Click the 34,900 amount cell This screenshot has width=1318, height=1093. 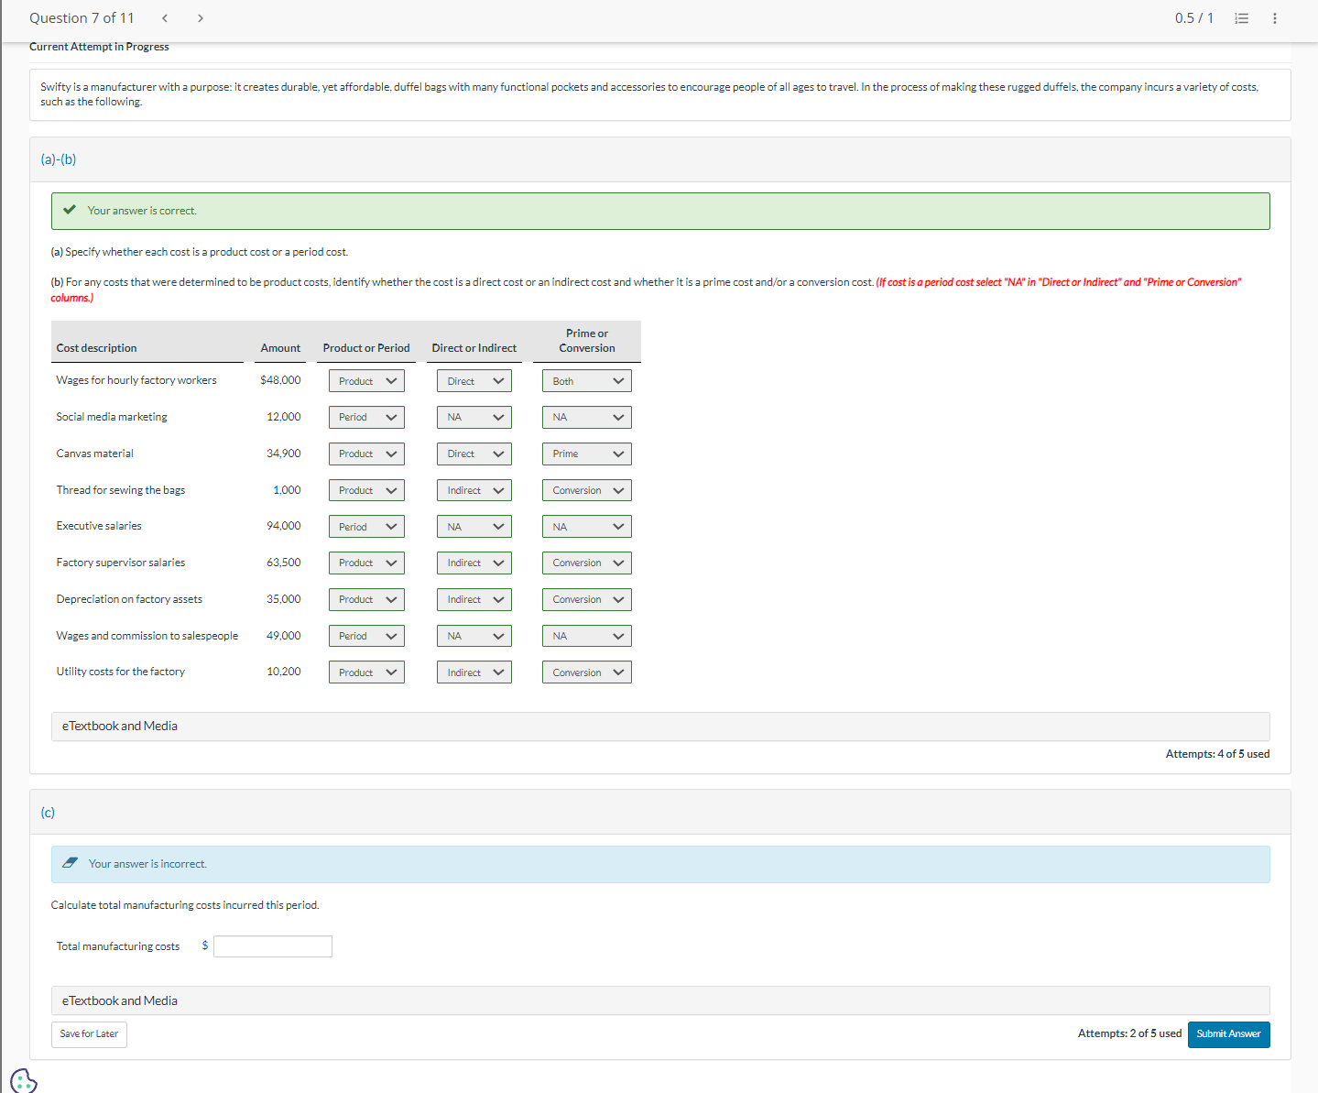[x=284, y=454]
